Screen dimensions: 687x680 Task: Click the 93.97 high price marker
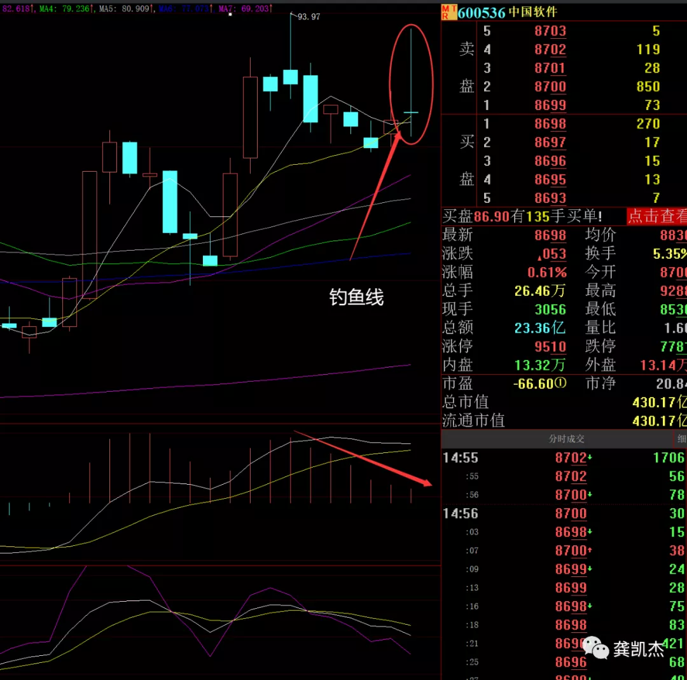click(309, 17)
